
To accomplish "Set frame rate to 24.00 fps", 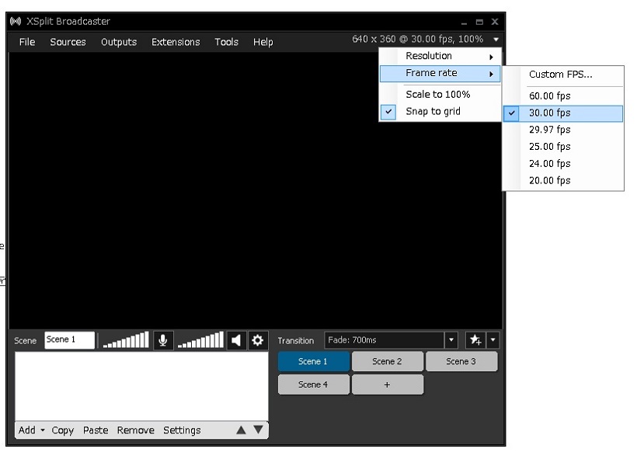I will 563,164.
